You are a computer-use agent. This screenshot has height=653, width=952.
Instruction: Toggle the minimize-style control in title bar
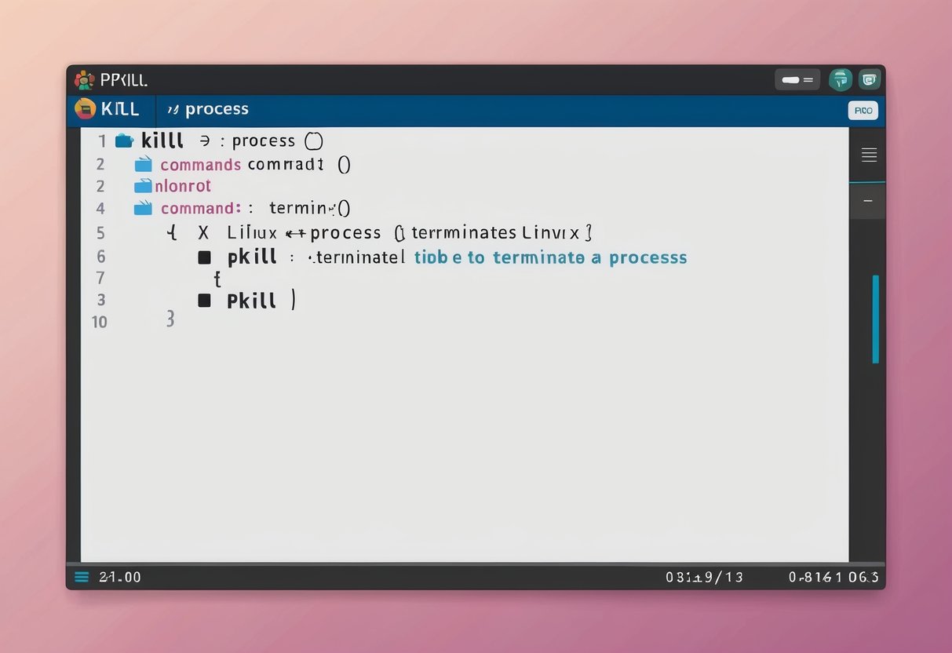[797, 78]
